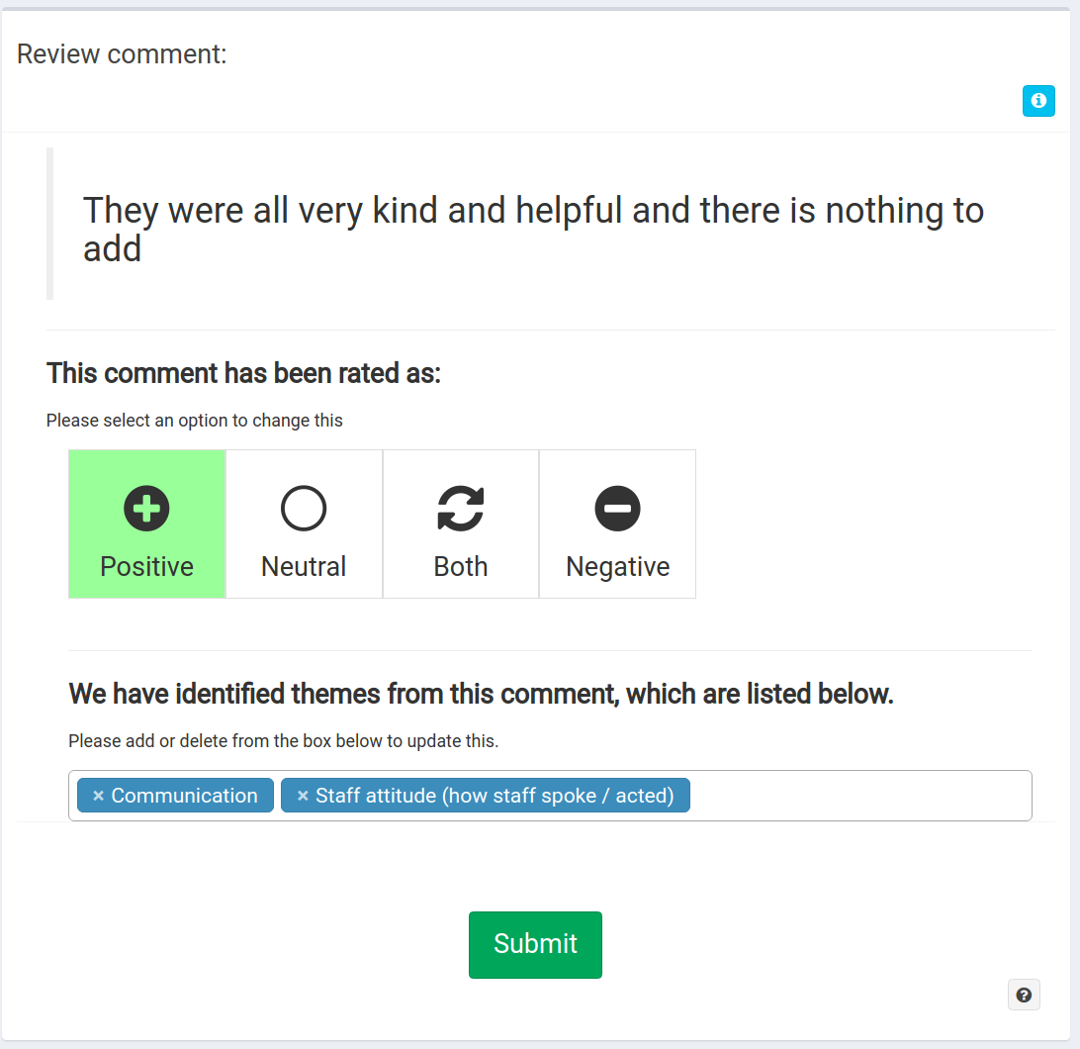Click the cyan info icon
1080x1049 pixels.
coord(1038,101)
